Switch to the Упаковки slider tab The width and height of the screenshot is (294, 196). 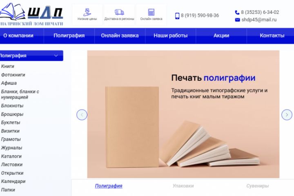pos(183,186)
